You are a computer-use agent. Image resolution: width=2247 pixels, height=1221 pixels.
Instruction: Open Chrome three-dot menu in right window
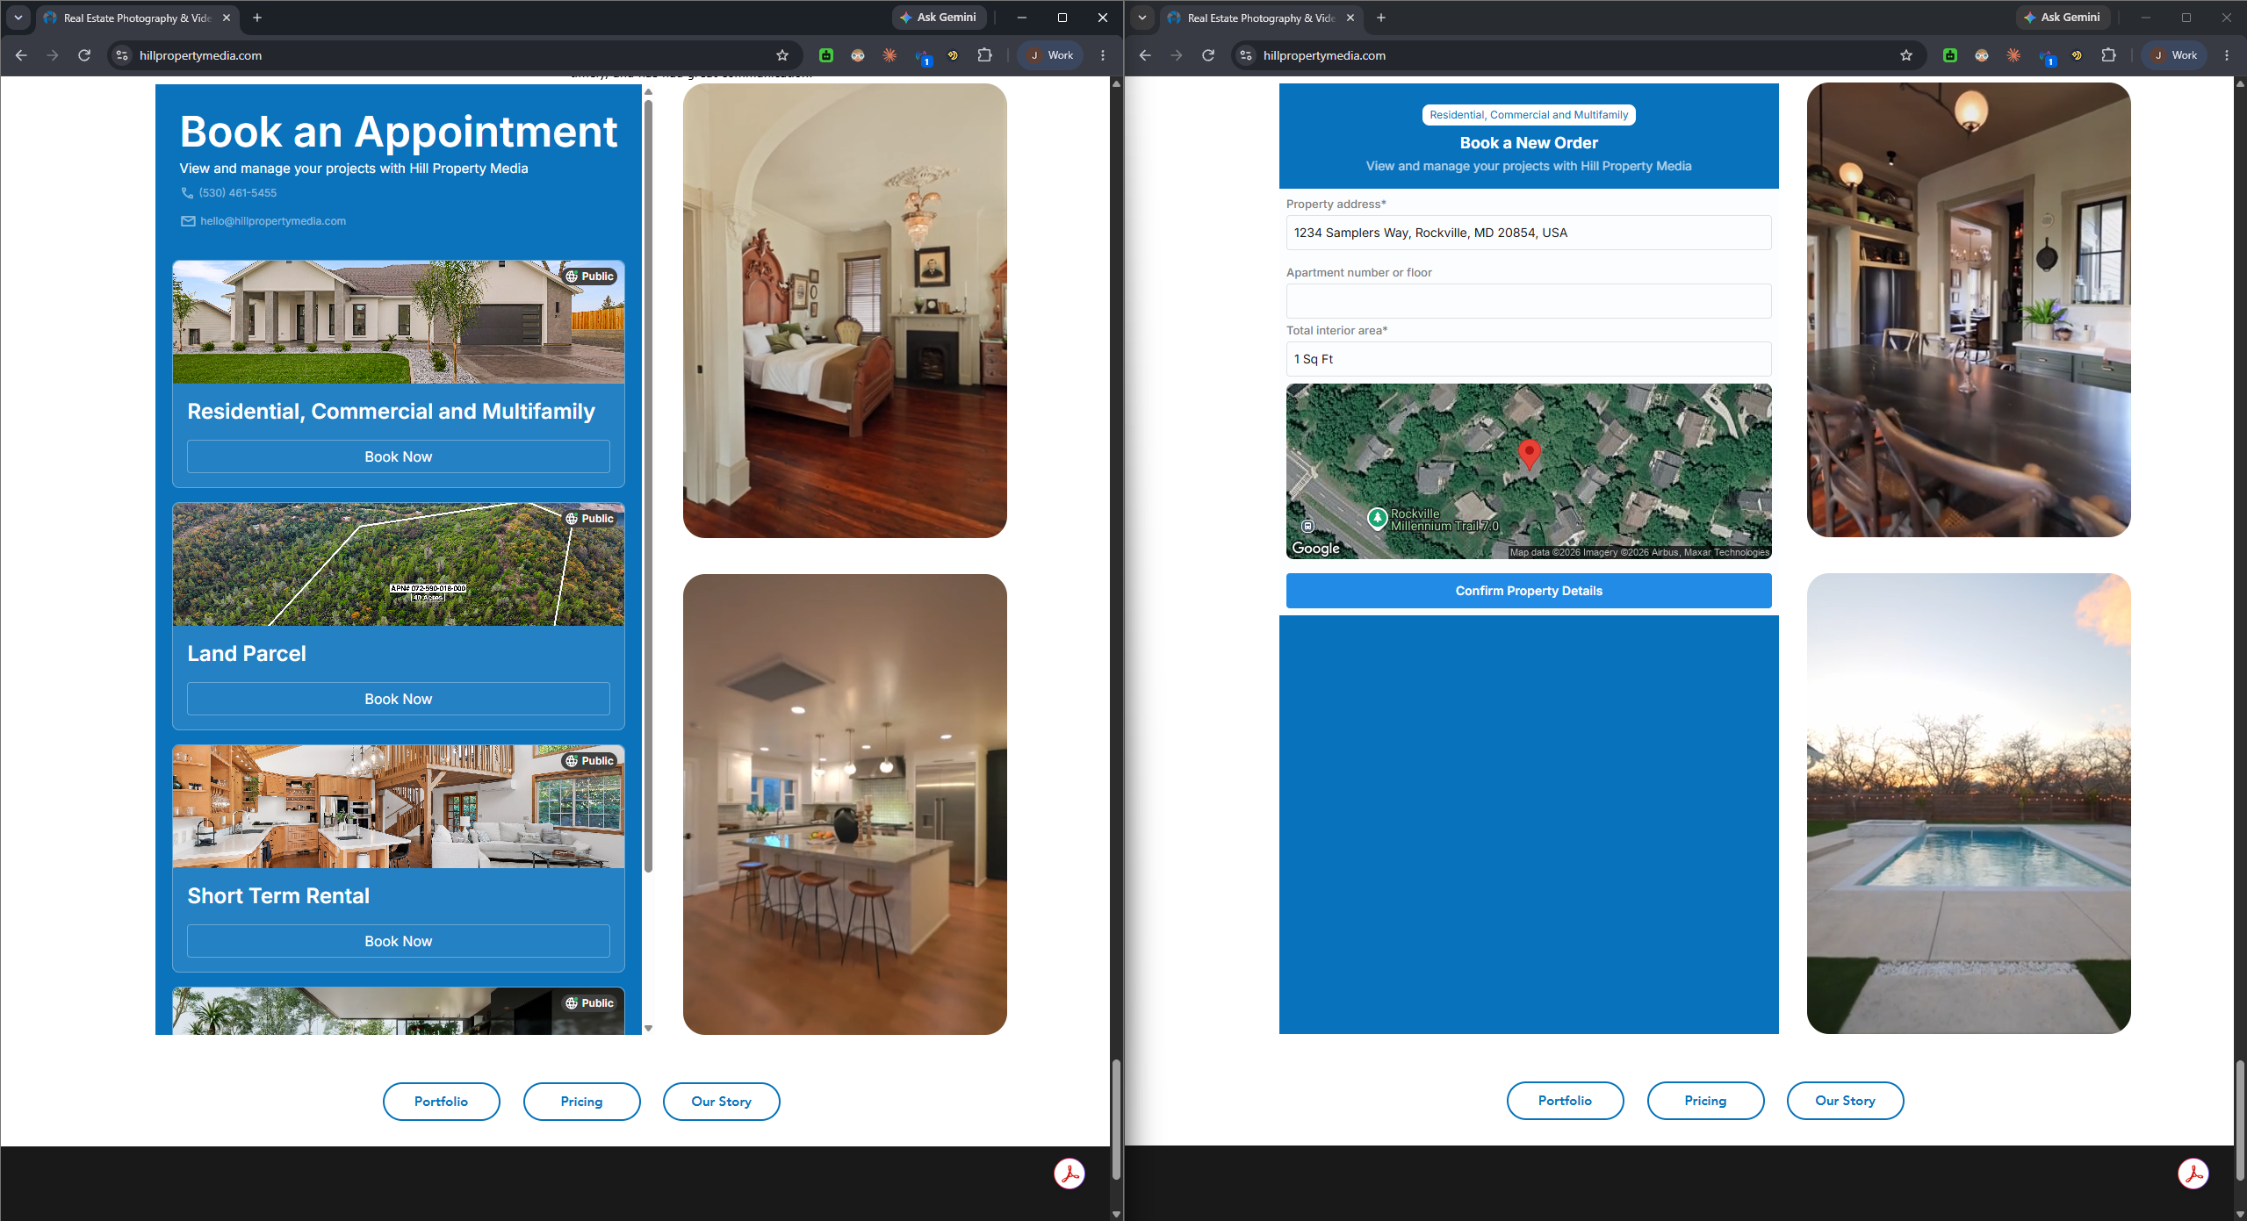[x=2227, y=55]
